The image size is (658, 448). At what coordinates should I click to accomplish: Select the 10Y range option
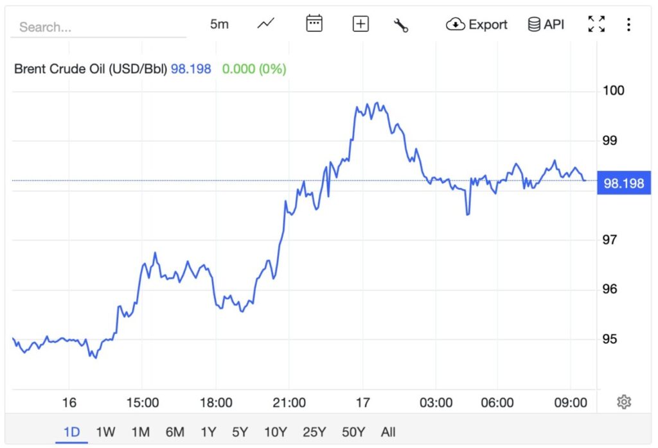[275, 433]
